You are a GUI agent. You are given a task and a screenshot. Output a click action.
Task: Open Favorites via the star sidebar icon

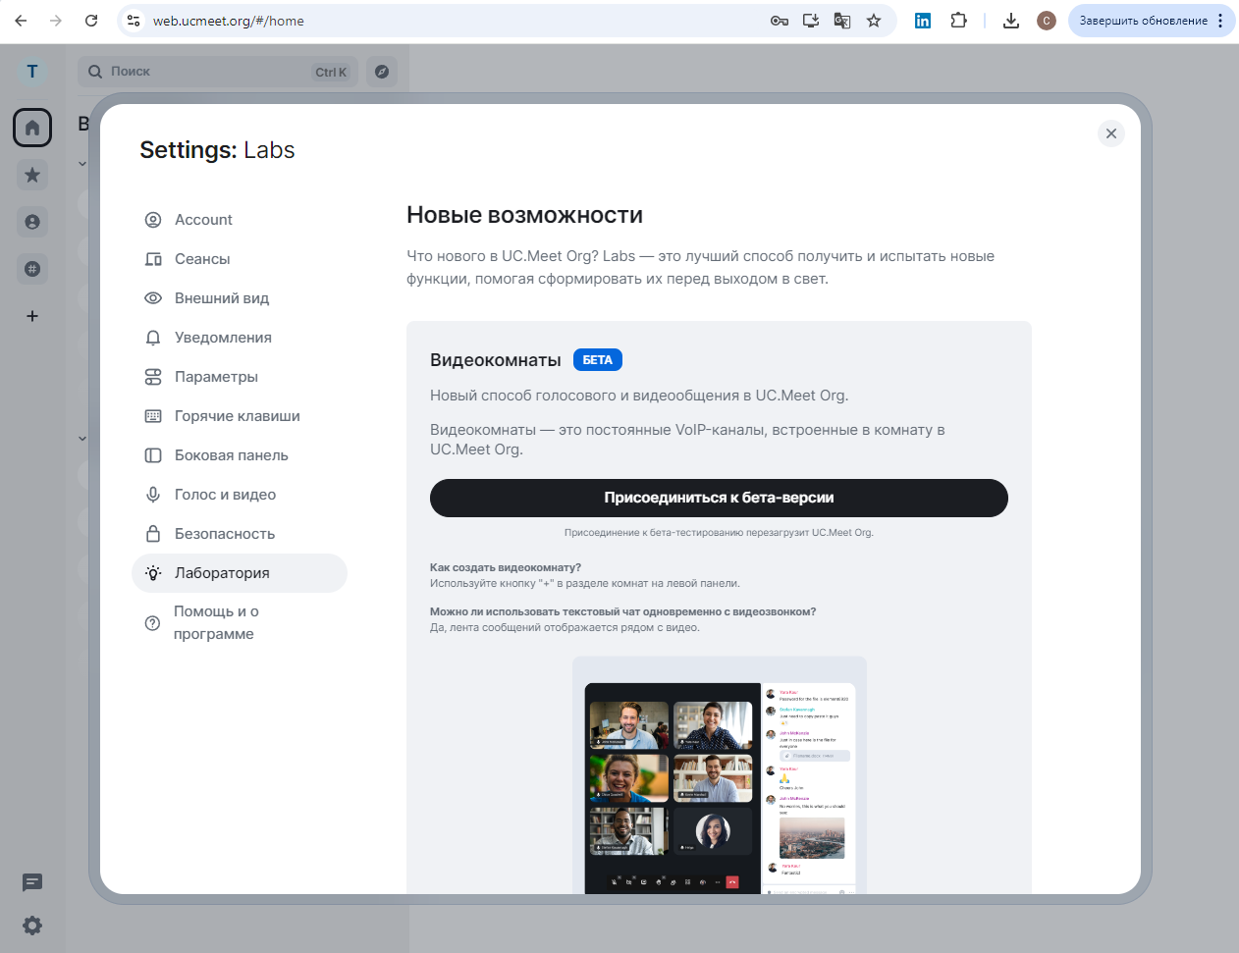pos(31,174)
